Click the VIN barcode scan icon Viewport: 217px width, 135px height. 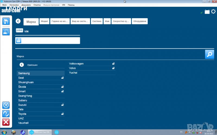pyautogui.click(x=19, y=31)
